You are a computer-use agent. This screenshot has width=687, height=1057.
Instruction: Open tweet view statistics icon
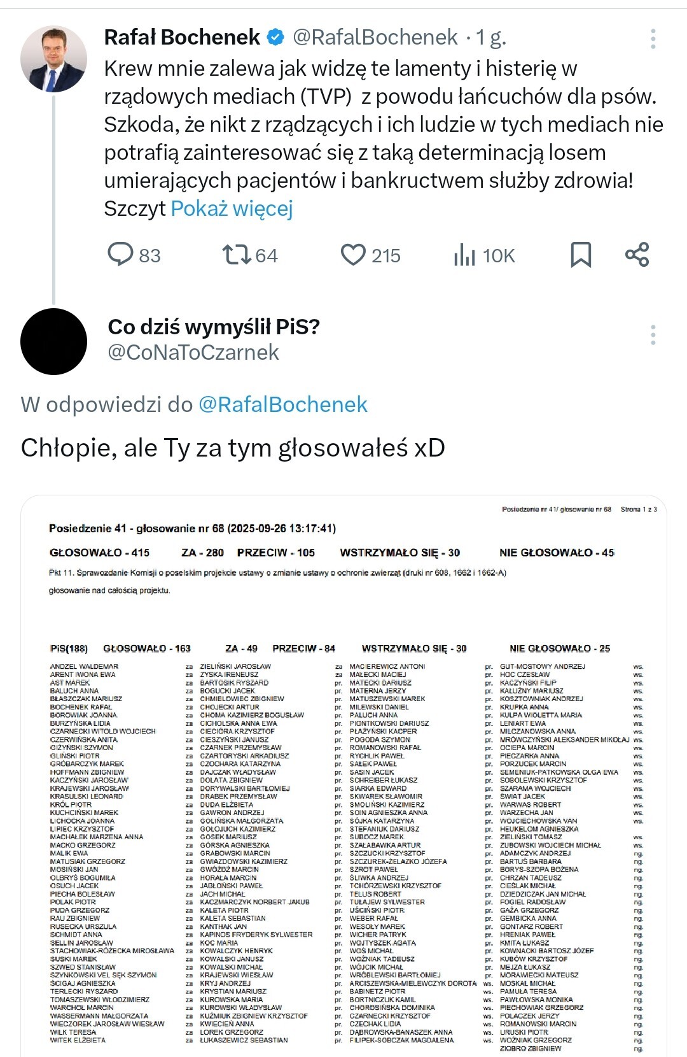coord(465,255)
